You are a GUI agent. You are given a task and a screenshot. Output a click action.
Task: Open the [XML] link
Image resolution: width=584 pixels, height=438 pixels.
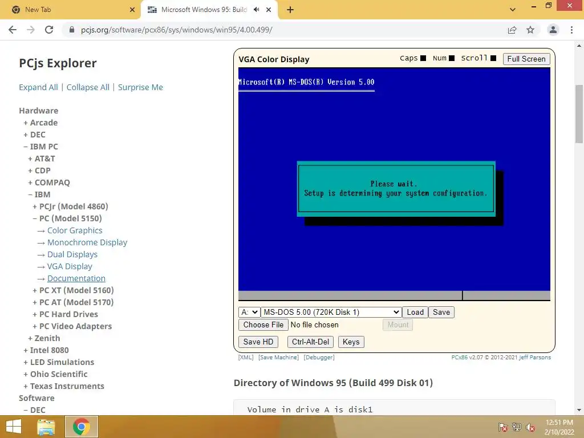click(x=246, y=357)
